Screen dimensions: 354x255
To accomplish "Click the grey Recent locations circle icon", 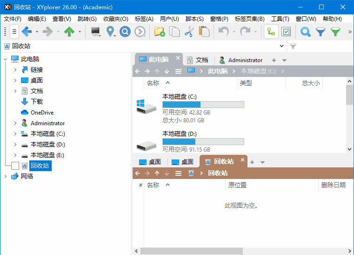I will click(x=140, y=32).
